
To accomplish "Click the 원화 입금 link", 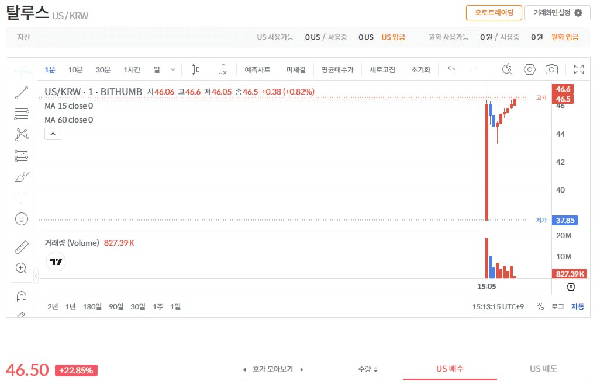I will click(x=565, y=37).
